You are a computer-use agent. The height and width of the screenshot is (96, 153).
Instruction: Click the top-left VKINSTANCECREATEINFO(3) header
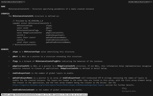[13, 2]
